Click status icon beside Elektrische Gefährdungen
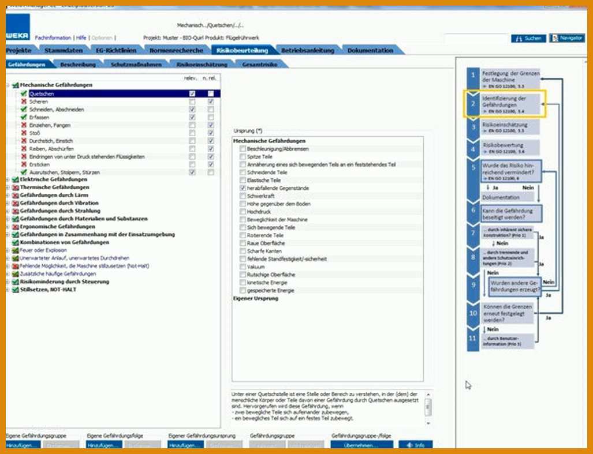This screenshot has width=593, height=454. 16,179
